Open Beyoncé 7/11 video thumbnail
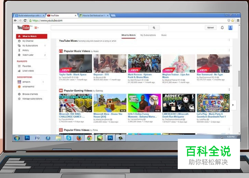Image resolution: width=249 pixels, height=178 pixels. pos(110,63)
